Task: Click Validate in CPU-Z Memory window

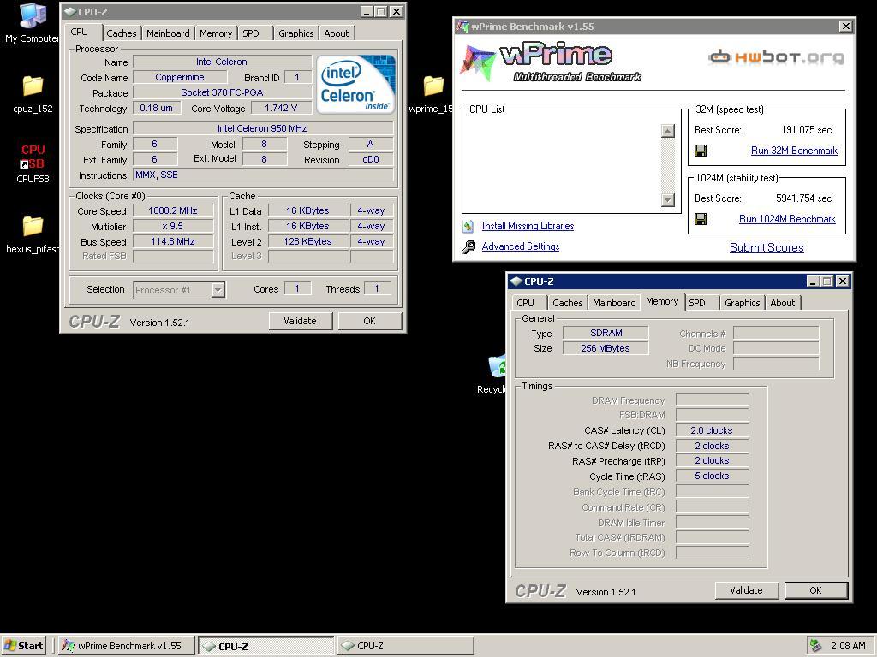Action: [x=746, y=590]
